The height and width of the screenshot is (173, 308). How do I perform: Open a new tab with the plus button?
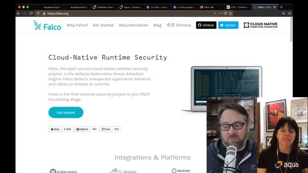(281, 7)
